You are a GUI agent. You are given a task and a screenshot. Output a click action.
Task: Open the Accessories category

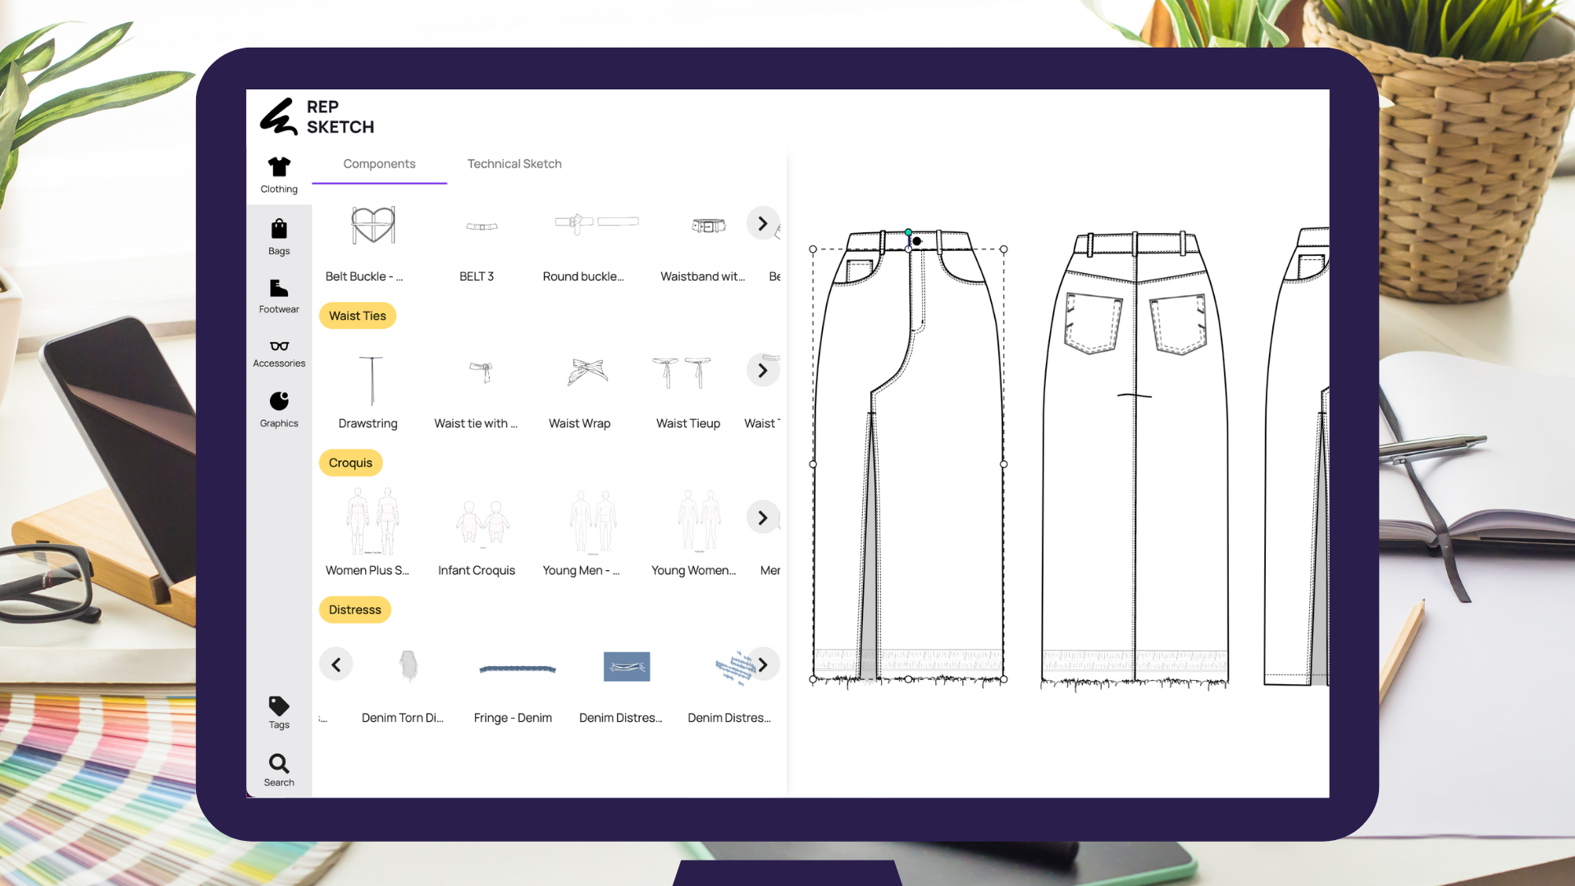click(277, 352)
